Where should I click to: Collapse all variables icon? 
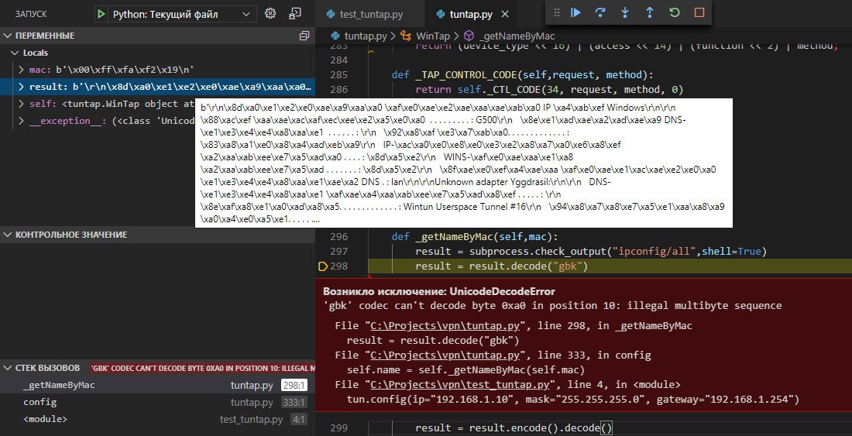click(x=304, y=36)
